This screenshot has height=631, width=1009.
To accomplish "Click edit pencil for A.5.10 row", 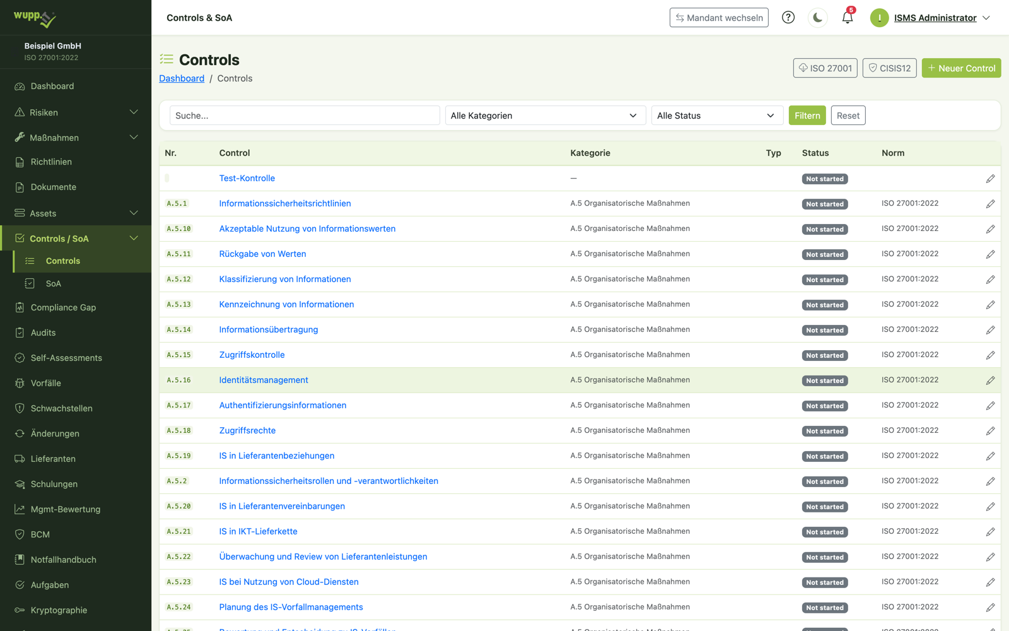I will (990, 229).
